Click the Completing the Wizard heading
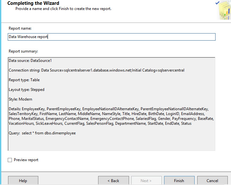The image size is (231, 185). pos(33,3)
